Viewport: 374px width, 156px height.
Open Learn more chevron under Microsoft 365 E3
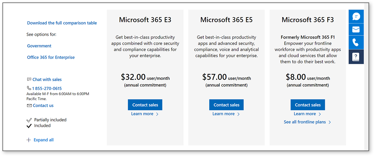tap(157, 114)
